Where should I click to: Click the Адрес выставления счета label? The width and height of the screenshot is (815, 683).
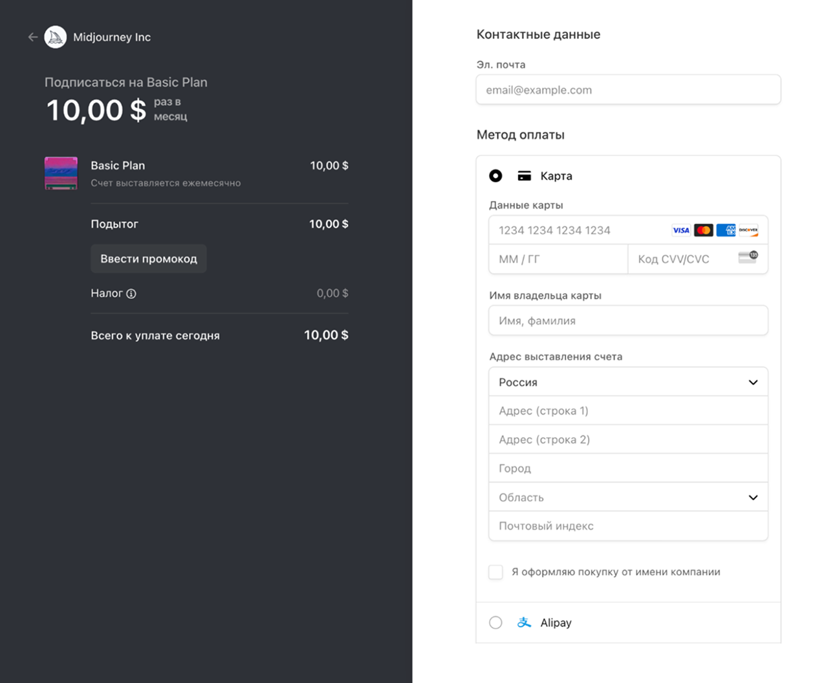556,356
